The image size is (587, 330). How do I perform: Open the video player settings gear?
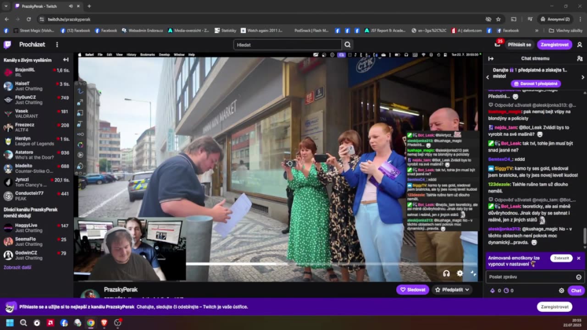click(460, 273)
